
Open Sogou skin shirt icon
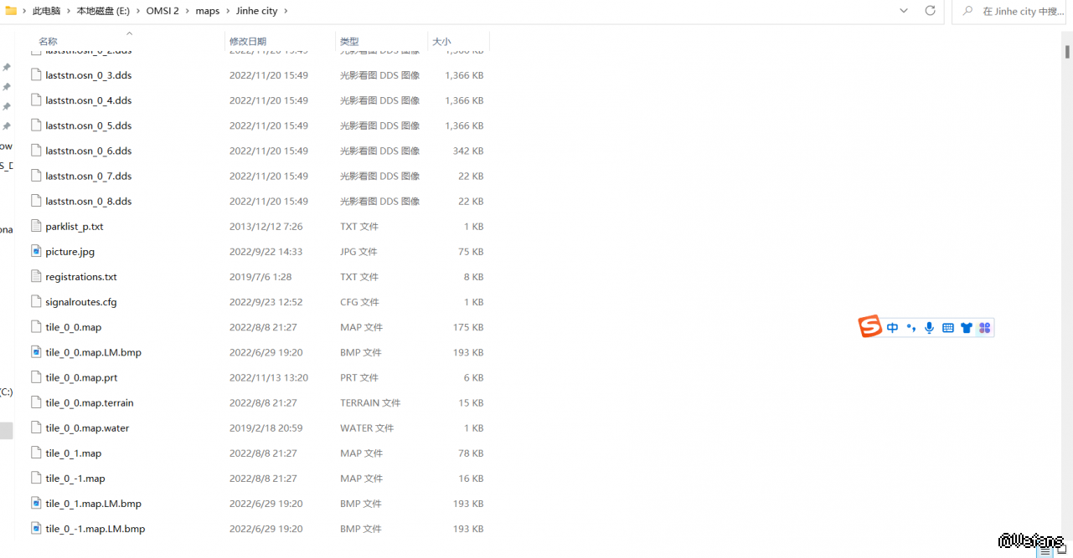pyautogui.click(x=967, y=328)
